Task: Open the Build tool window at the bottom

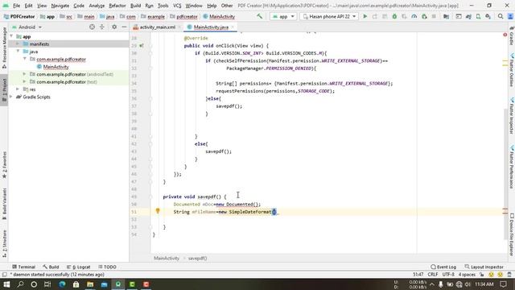Action: click(51, 267)
